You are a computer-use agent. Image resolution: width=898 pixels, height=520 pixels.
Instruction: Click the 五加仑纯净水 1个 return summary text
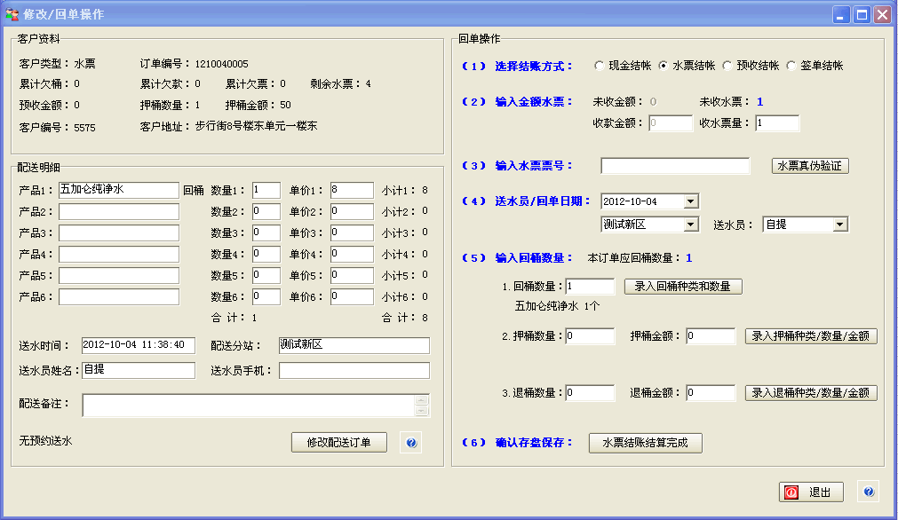[557, 306]
